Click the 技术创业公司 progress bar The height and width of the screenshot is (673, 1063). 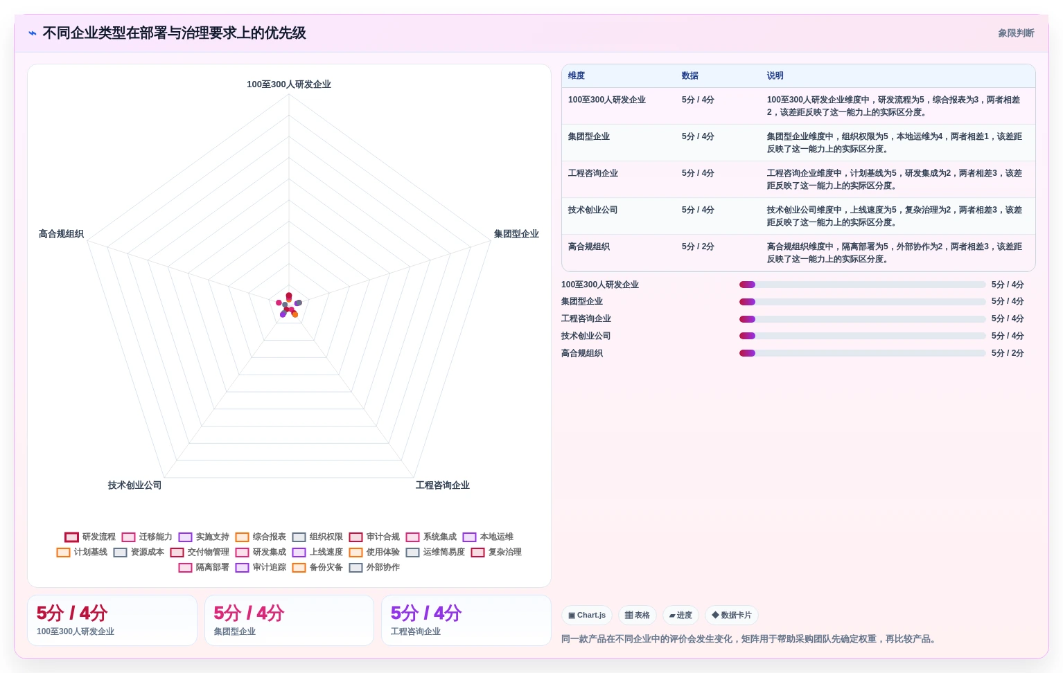point(863,336)
